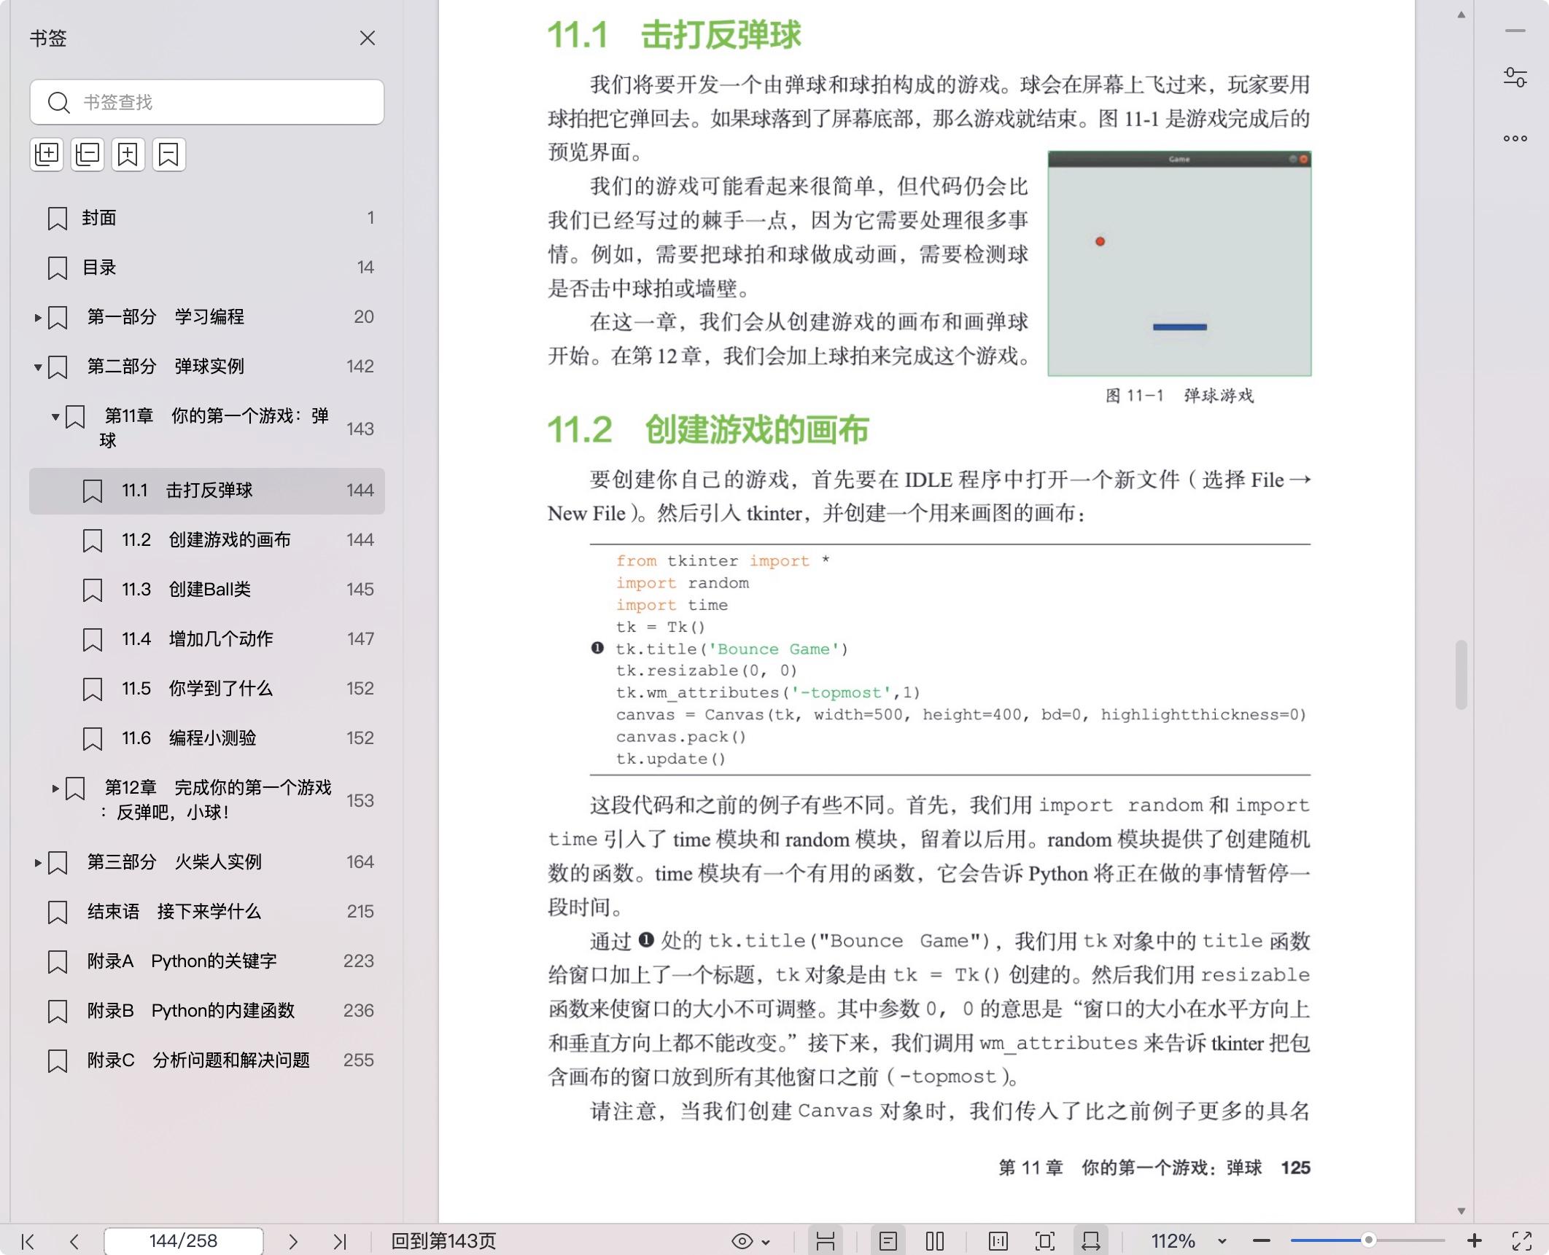
Task: Jump to 11.2 创建游戏的画布
Action: [207, 540]
